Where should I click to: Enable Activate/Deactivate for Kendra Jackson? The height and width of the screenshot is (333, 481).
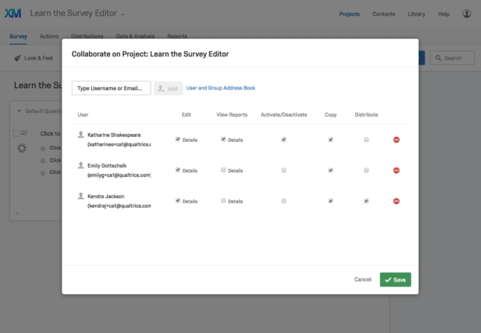pos(284,201)
